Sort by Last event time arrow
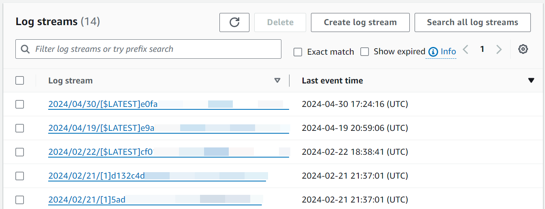This screenshot has height=209, width=545. click(531, 81)
